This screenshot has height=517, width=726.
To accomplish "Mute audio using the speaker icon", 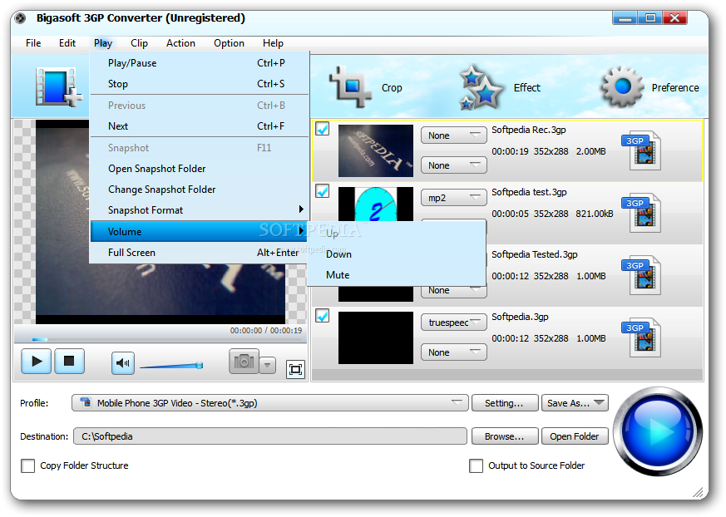I will point(123,363).
